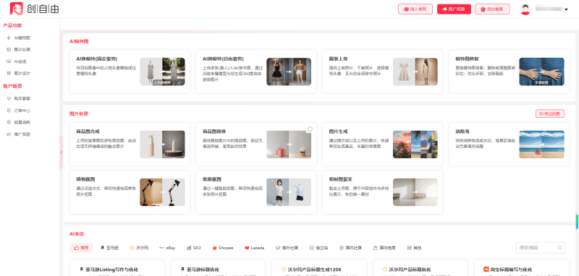Open the 模特图修复 hands thumbnail

[x=541, y=72]
